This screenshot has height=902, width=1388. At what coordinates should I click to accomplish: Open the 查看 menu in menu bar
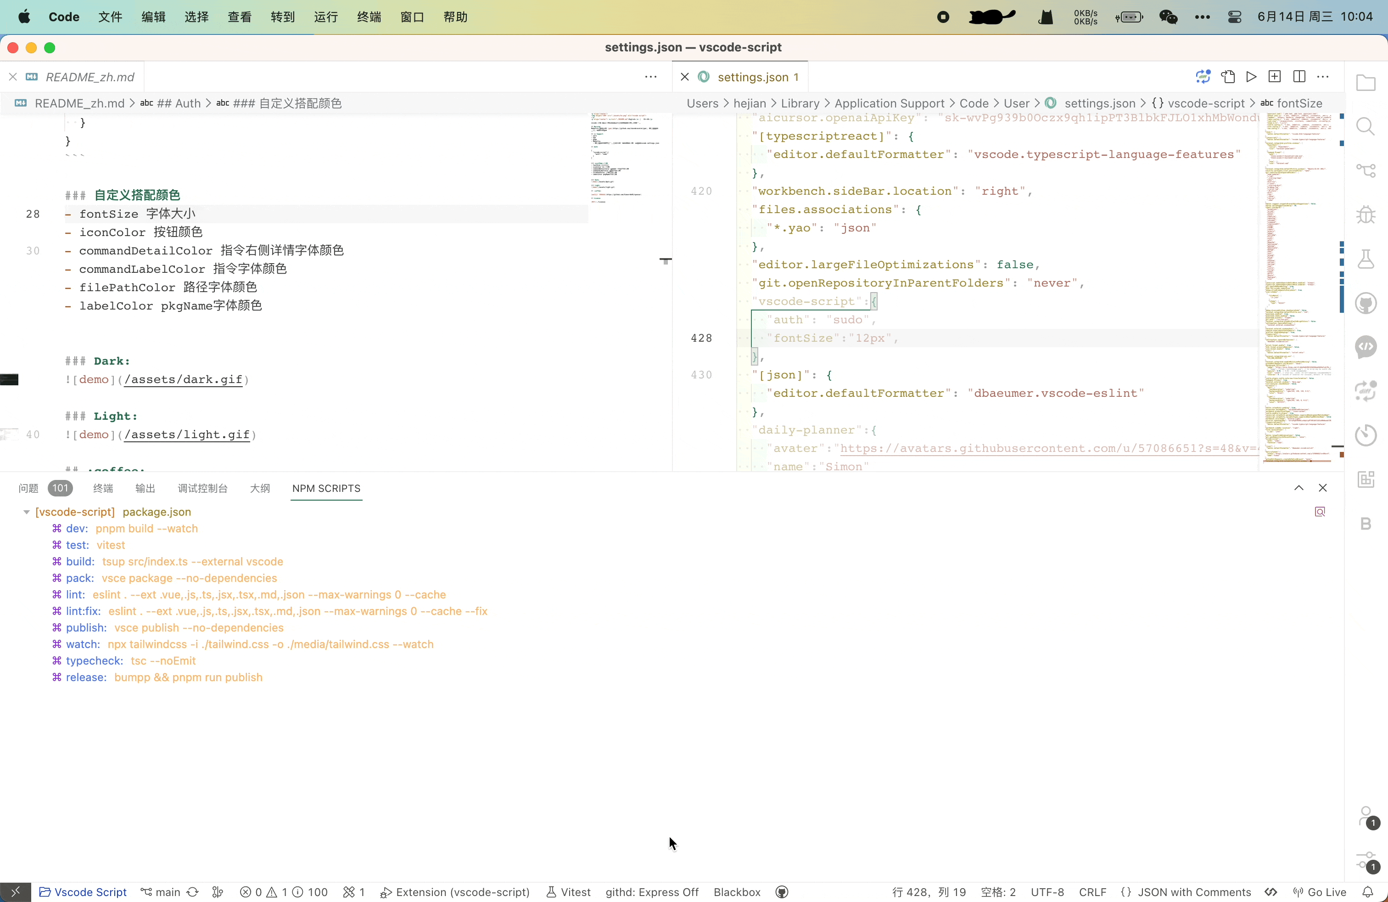[240, 17]
